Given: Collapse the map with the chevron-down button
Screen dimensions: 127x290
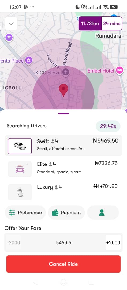Looking at the screenshot, I should [x=11, y=23].
